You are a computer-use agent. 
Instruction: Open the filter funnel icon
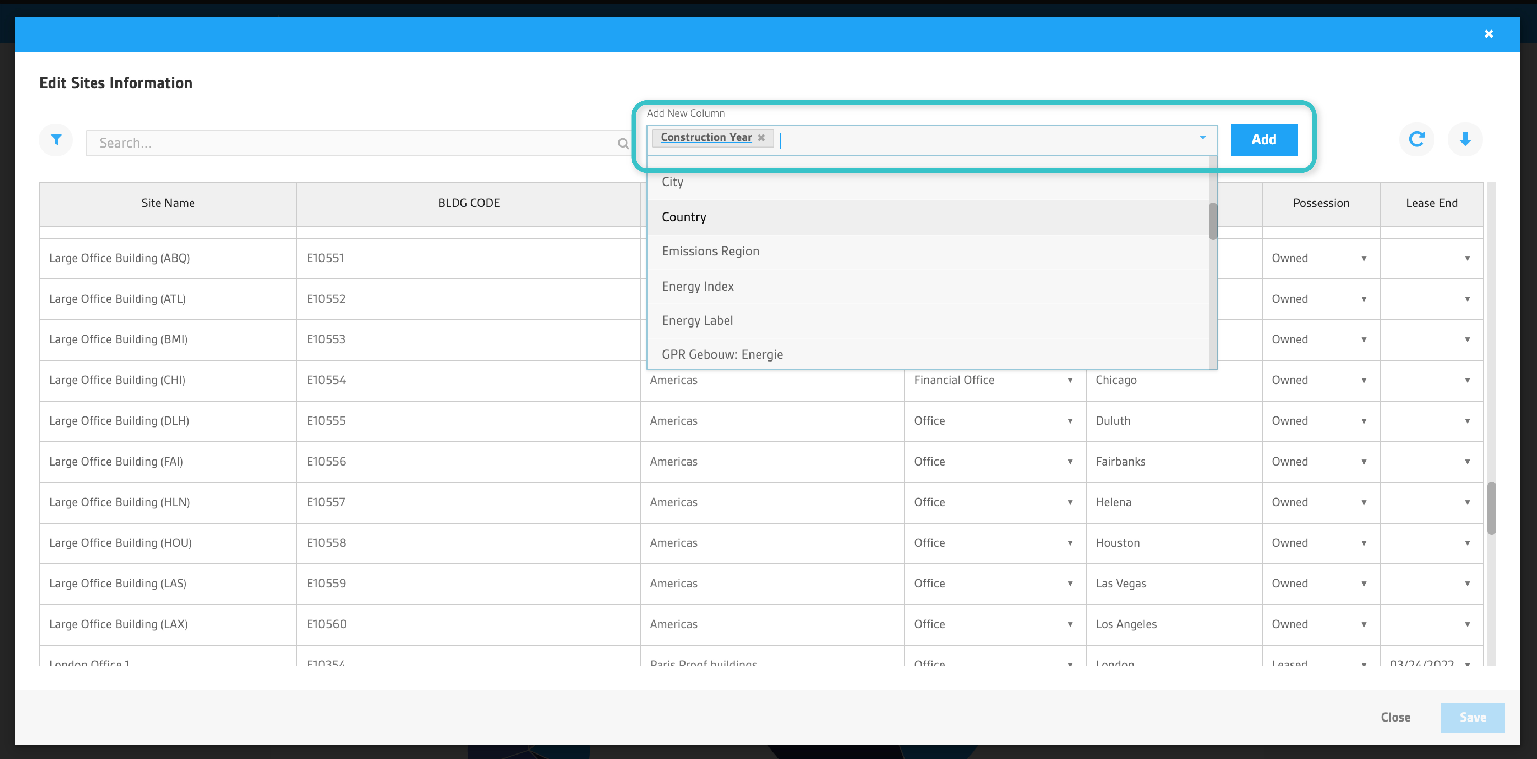point(56,140)
